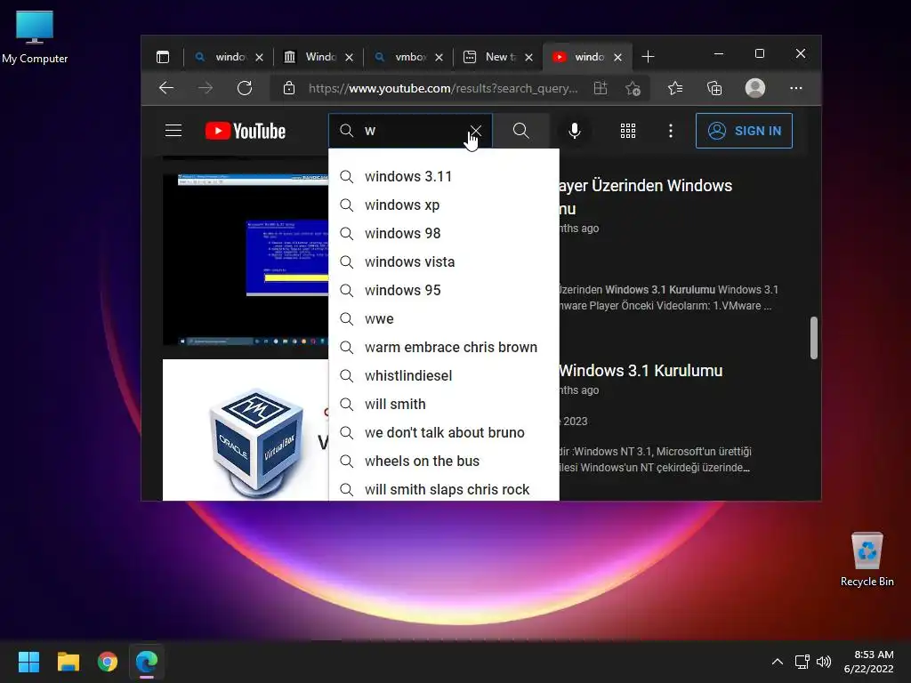Viewport: 911px width, 683px height.
Task: Choose suggestion 'windows vista'
Action: [x=443, y=262]
